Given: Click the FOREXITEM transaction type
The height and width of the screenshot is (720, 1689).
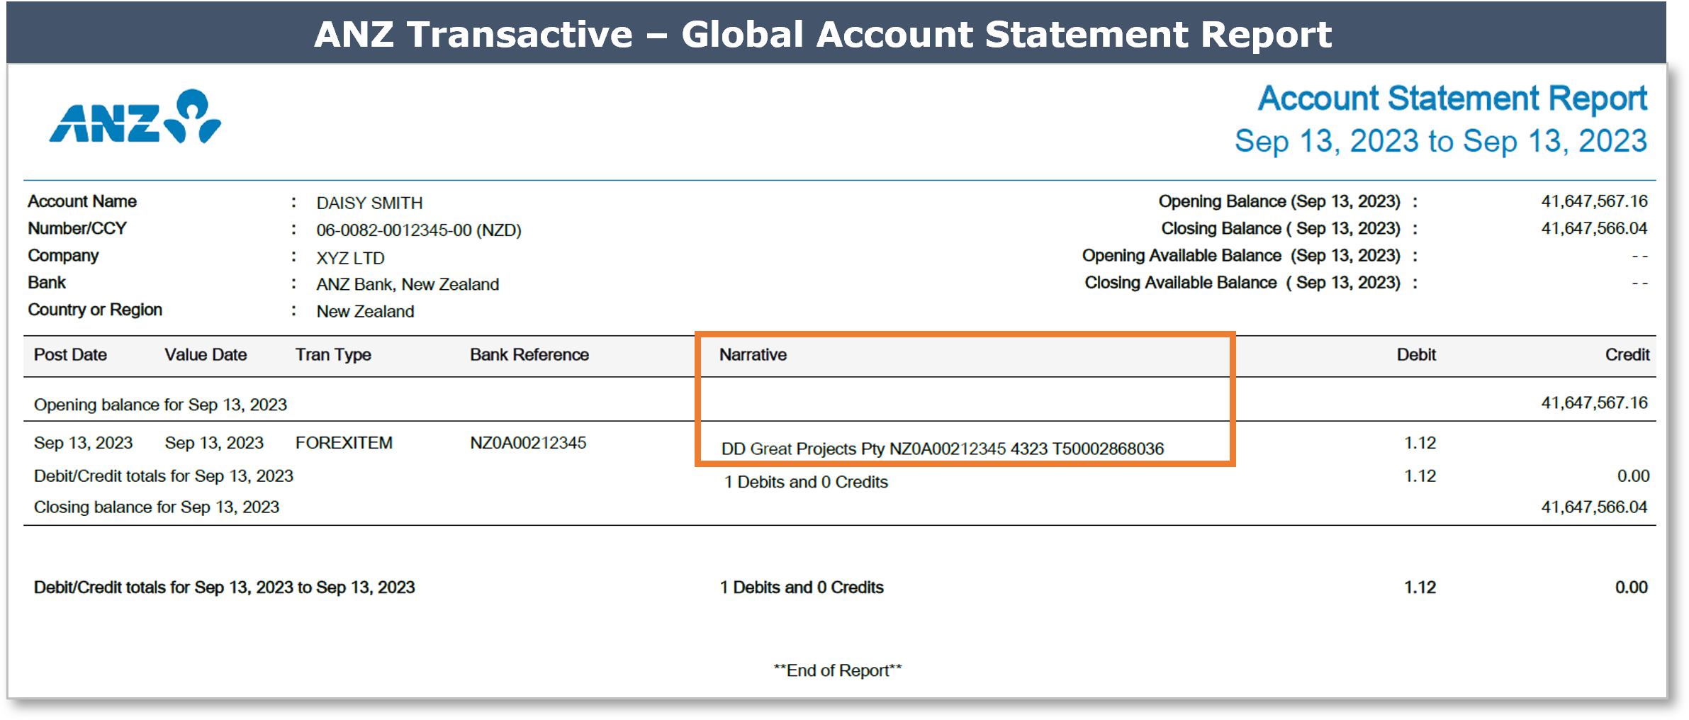Looking at the screenshot, I should [344, 443].
